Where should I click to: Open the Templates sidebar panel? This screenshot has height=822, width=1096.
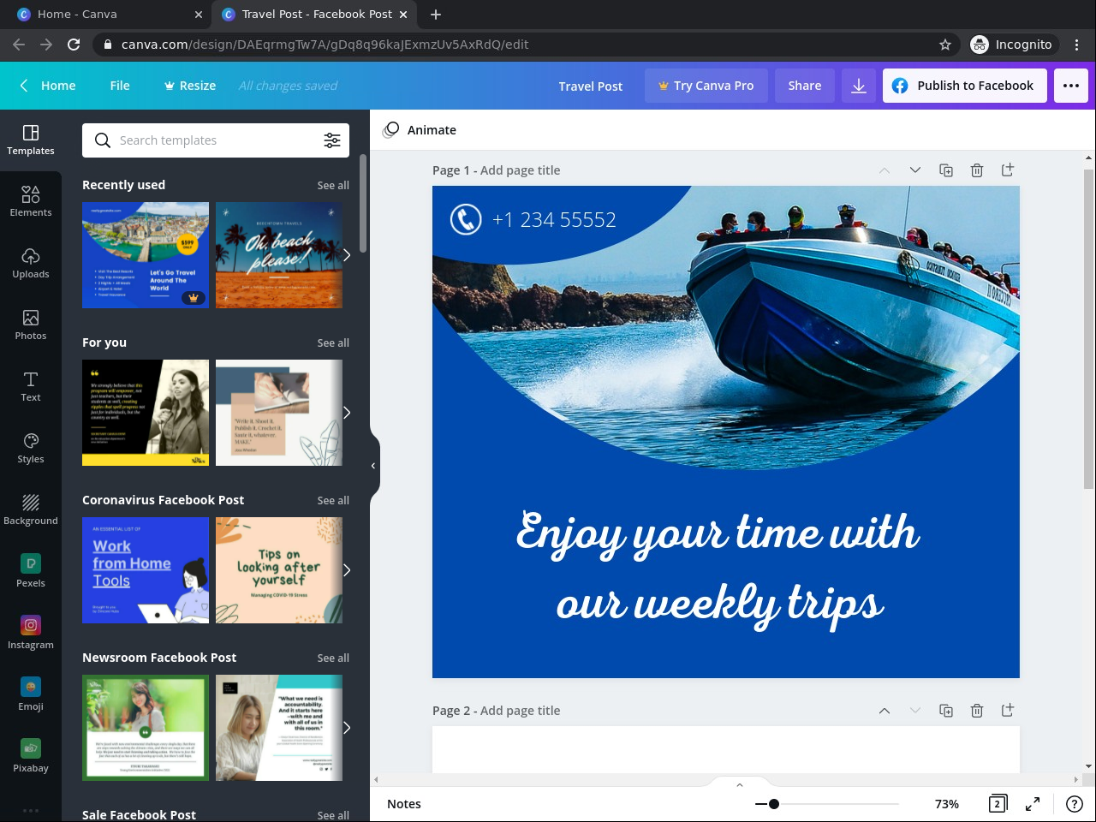click(x=31, y=140)
